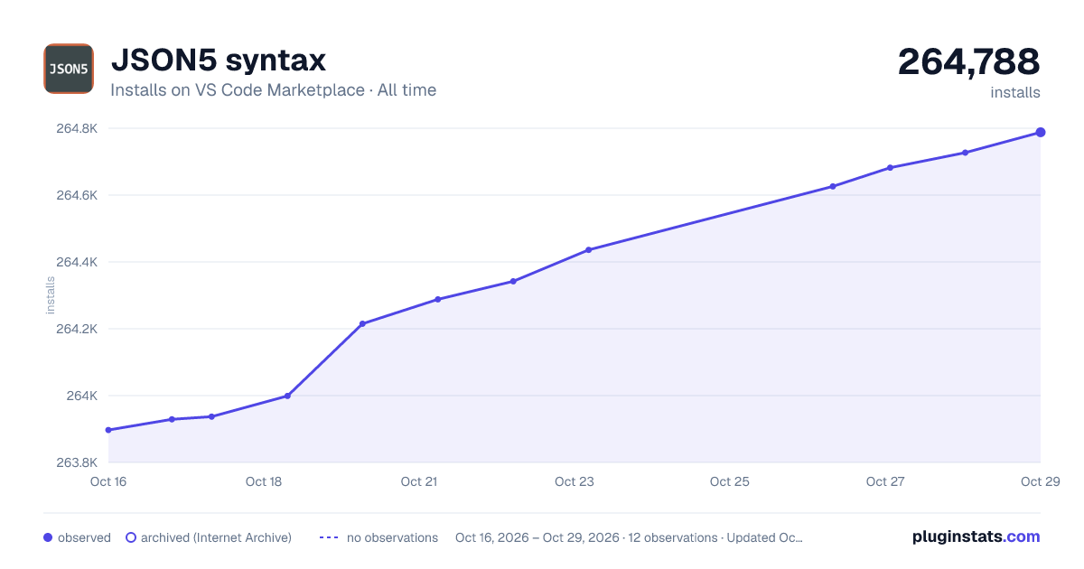Click the data point just above Oct 21
1084x569 pixels.
click(438, 299)
